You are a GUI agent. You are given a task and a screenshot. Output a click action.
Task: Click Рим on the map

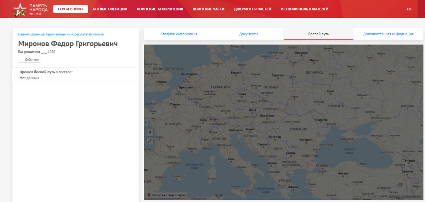(x=231, y=160)
